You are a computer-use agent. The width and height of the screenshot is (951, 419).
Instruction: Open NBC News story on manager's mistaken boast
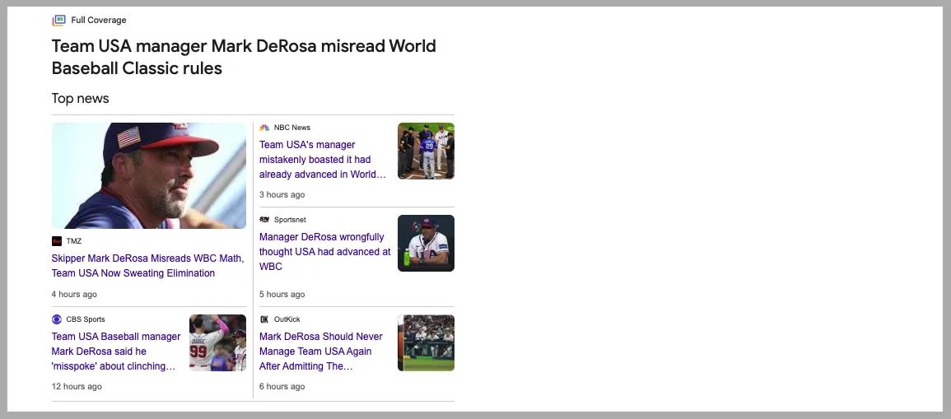[x=322, y=160]
